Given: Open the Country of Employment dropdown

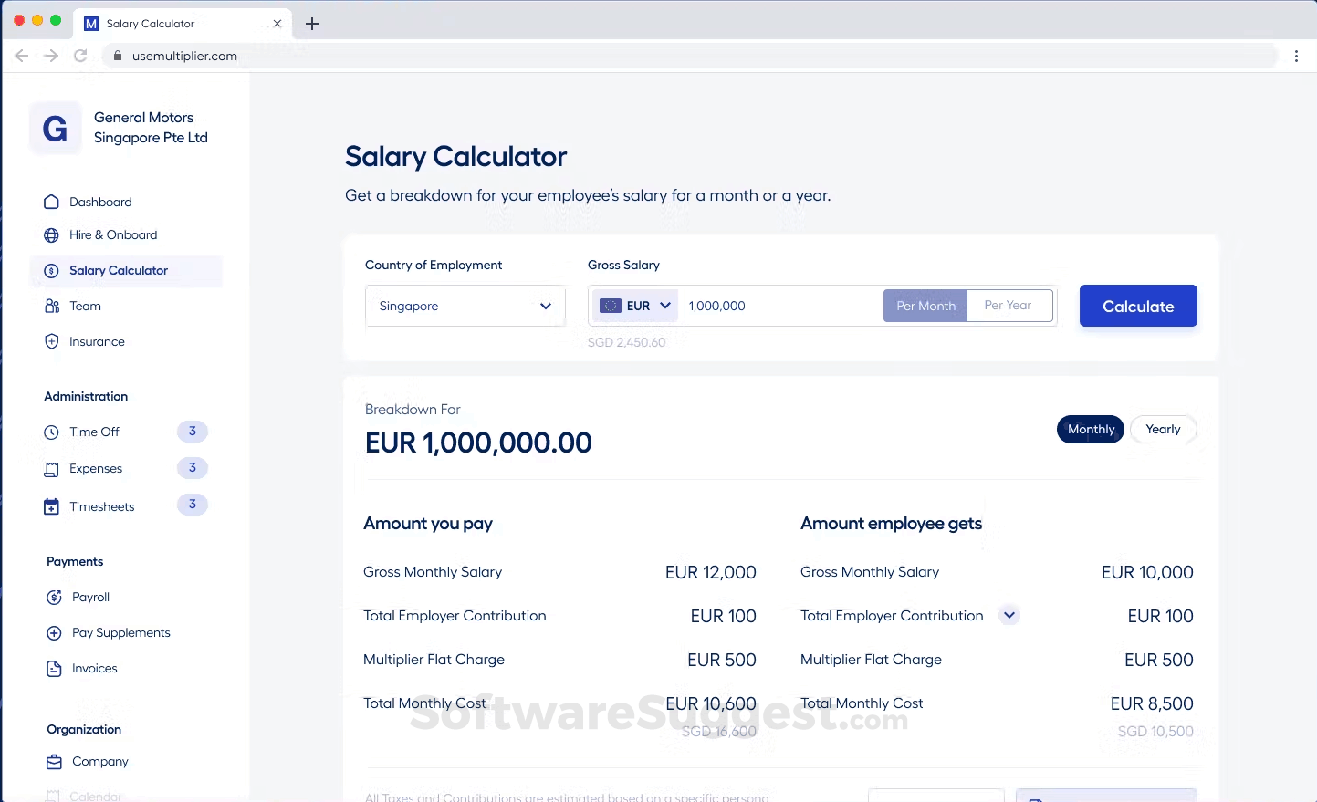Looking at the screenshot, I should [x=465, y=306].
